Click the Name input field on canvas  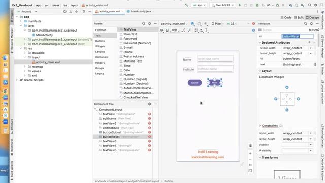(215, 59)
